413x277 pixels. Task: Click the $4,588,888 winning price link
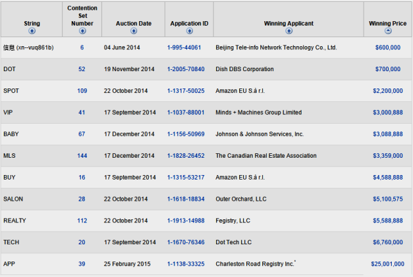point(388,178)
